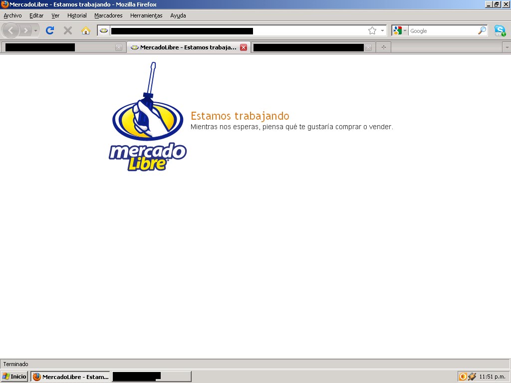The width and height of the screenshot is (511, 383).
Task: Click the Stop loading X icon
Action: (x=68, y=30)
